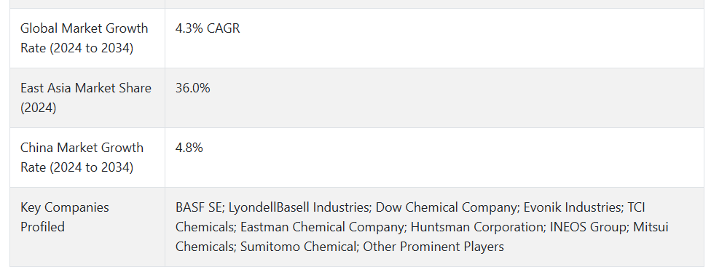Screen dimensions: 711x267
Task: Click the East Asia Market Share label
Action: pos(86,97)
